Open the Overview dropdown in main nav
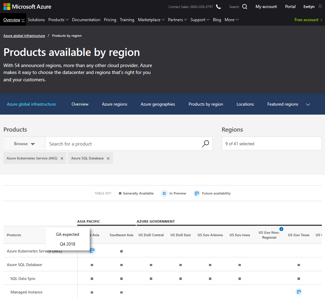The image size is (325, 298). 14,20
